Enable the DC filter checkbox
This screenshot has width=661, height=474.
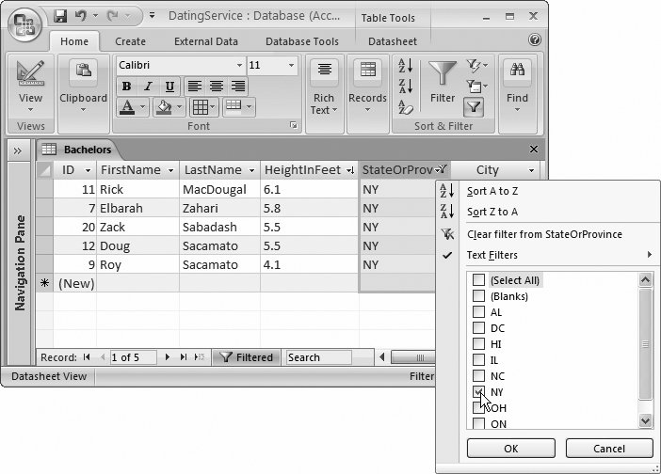point(479,328)
